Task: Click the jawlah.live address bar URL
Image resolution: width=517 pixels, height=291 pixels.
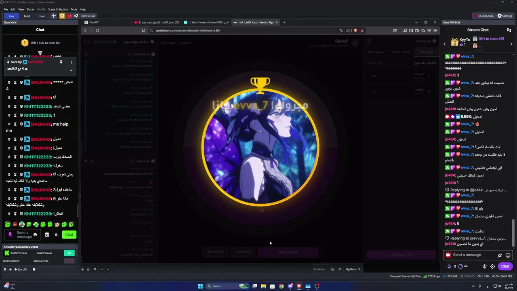Action: pos(188,30)
